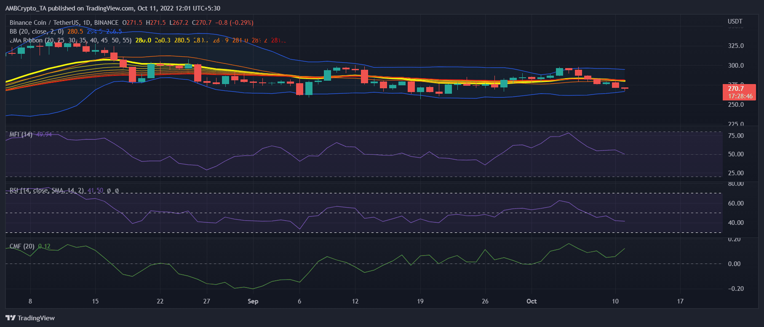Click the 75.00 level on the MFI scale
The image size is (764, 327).
(736, 136)
